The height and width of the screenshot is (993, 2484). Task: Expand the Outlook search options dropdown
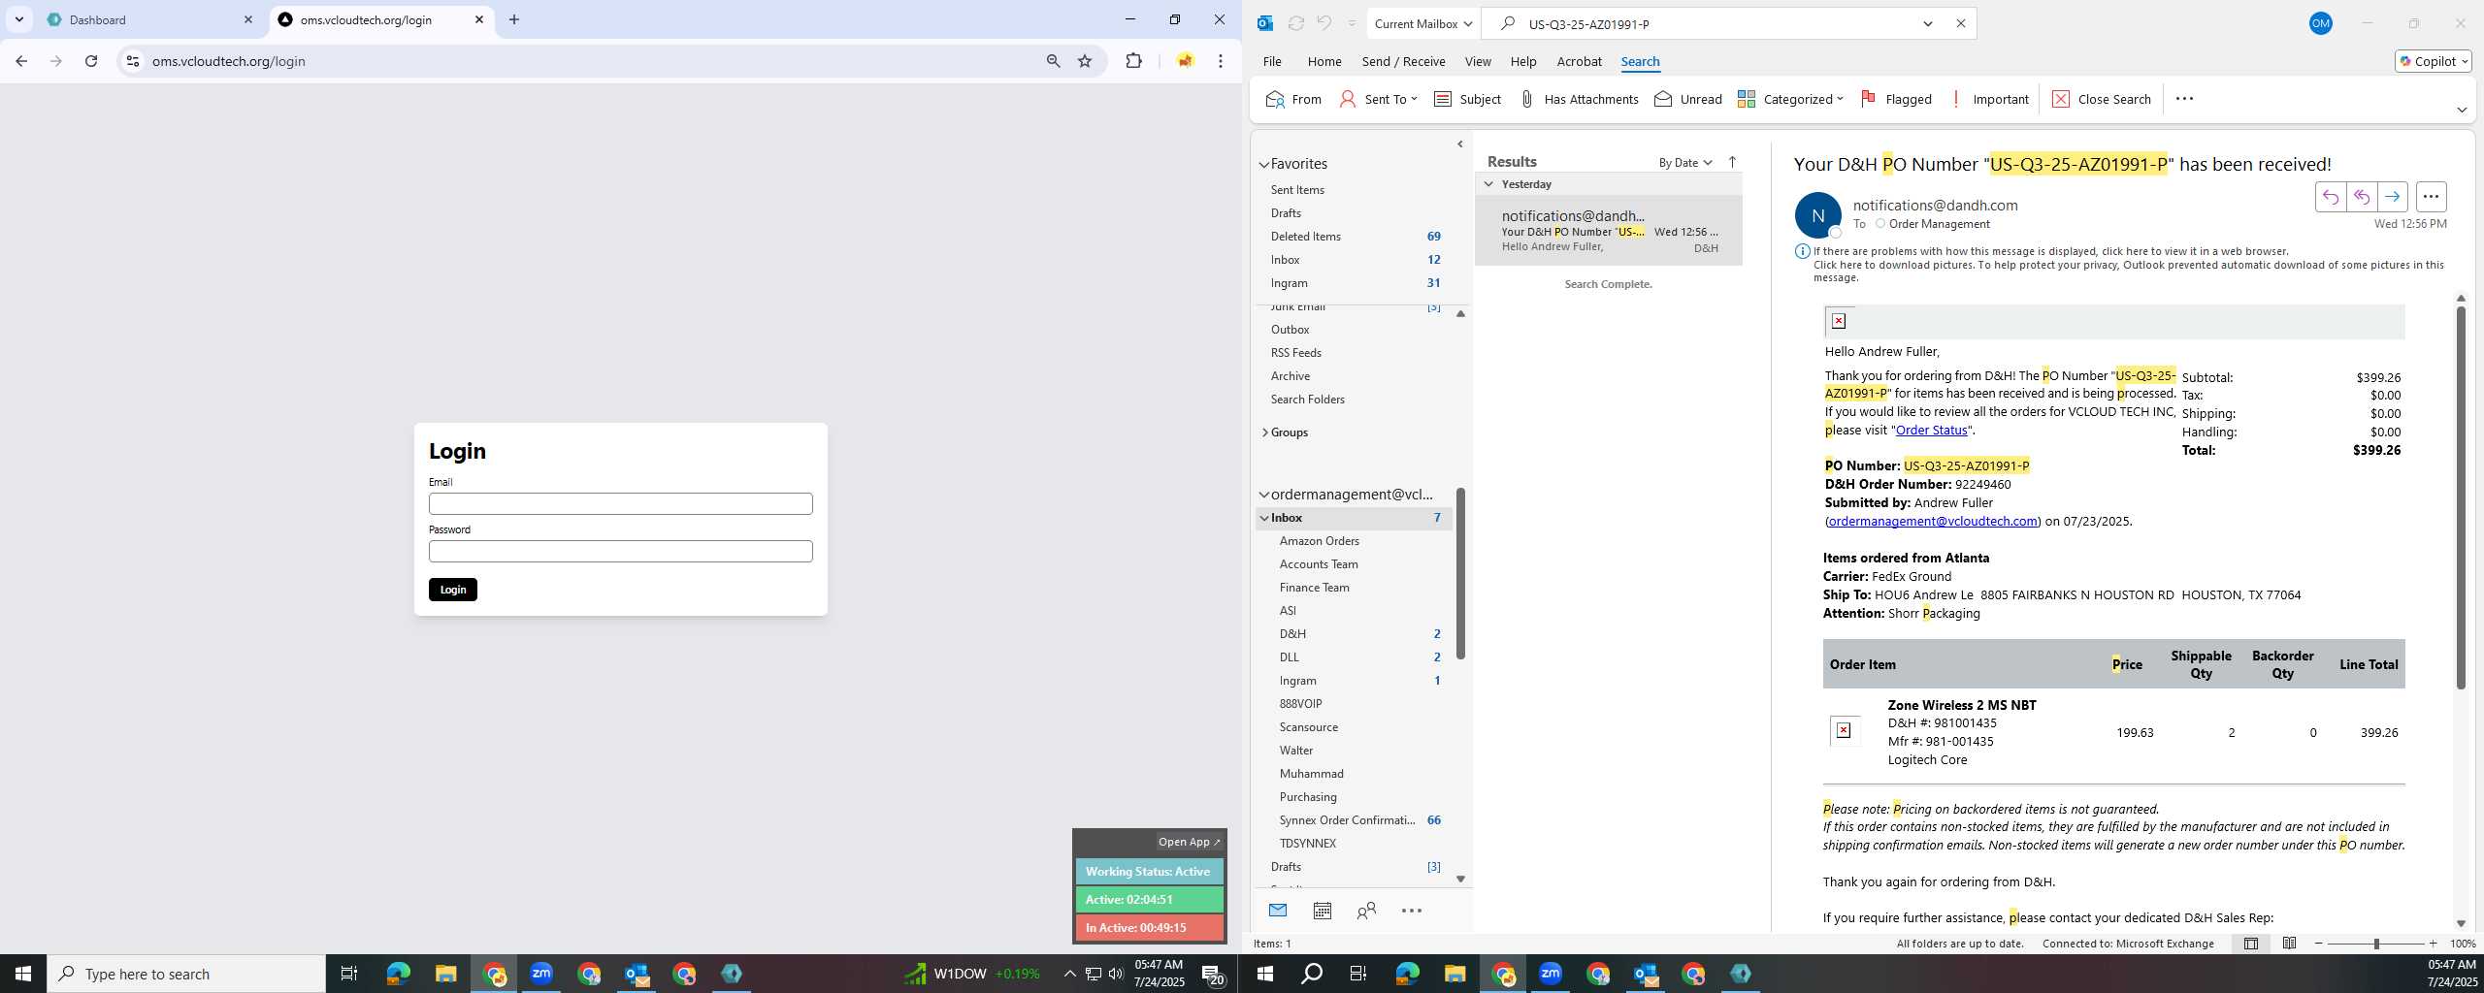click(1928, 23)
